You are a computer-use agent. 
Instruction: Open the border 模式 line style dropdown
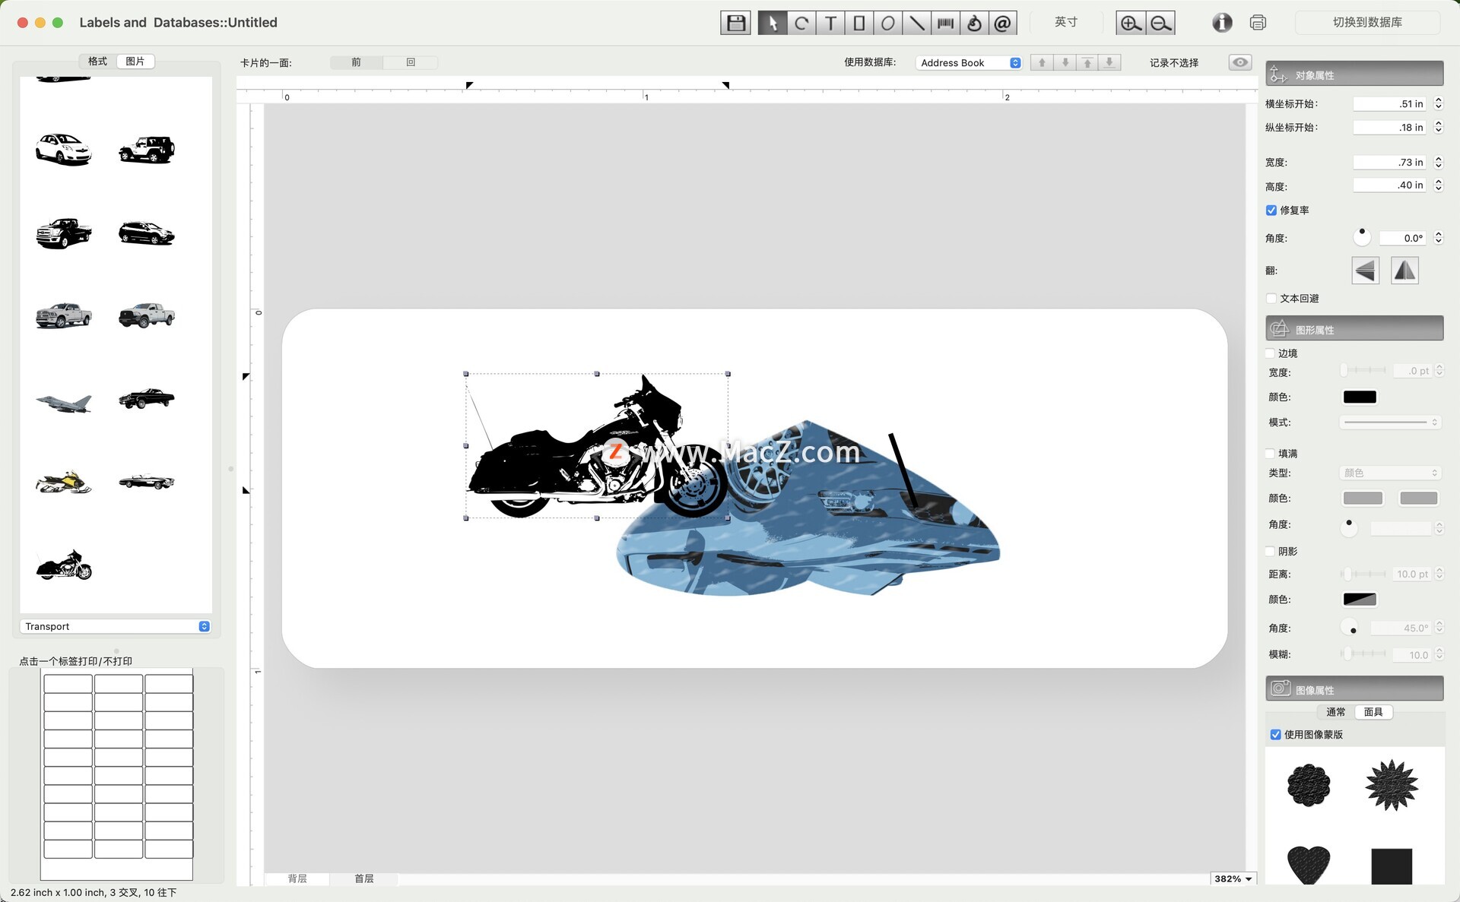(1390, 423)
